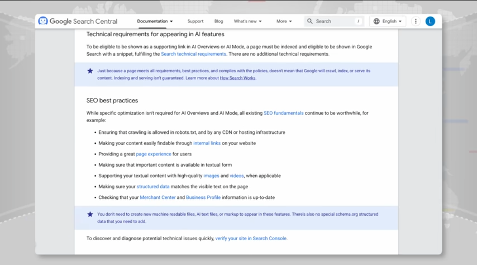Screen dimensions: 477x265
Task: Open the three-dot options menu
Action: click(416, 21)
